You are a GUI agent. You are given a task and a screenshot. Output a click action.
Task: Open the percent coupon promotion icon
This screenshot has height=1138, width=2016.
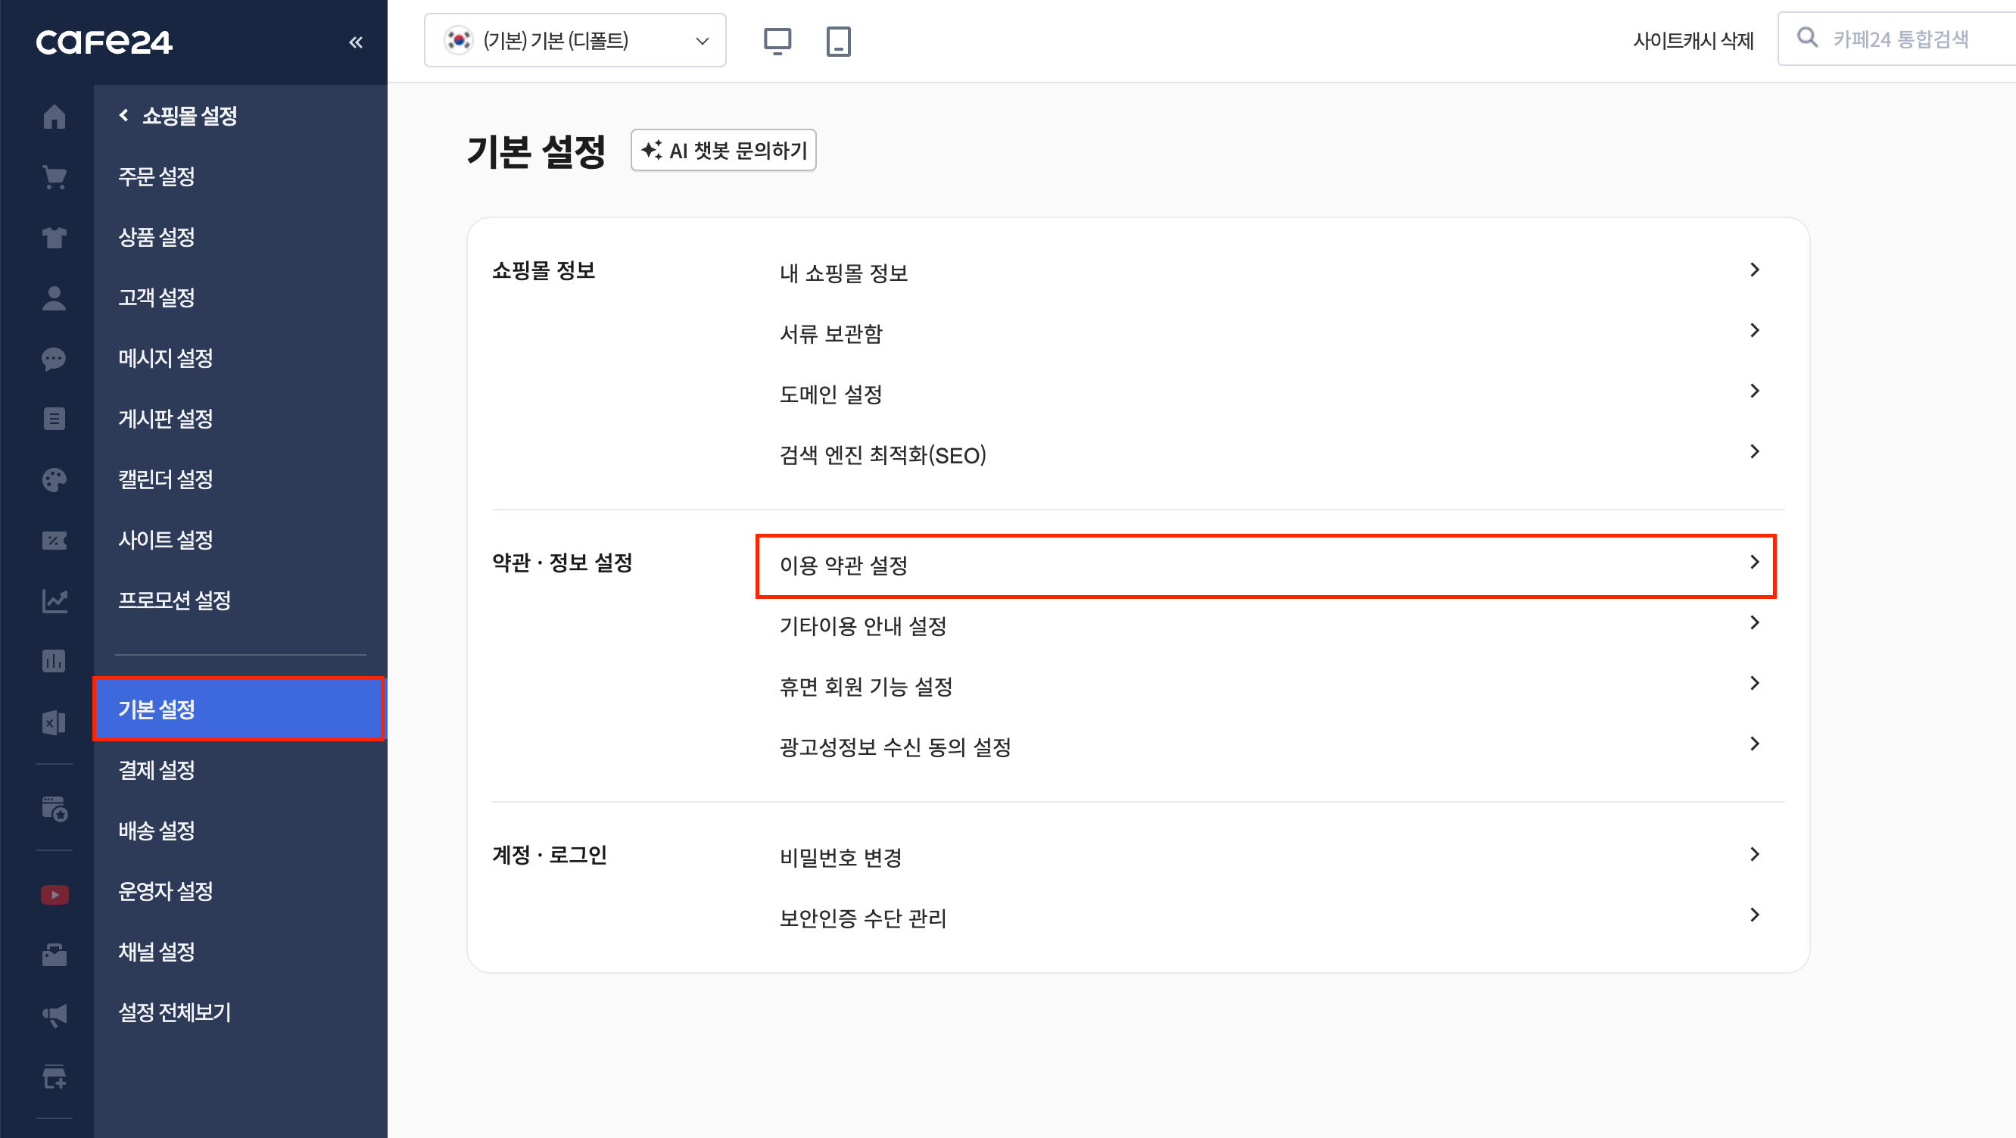(54, 540)
